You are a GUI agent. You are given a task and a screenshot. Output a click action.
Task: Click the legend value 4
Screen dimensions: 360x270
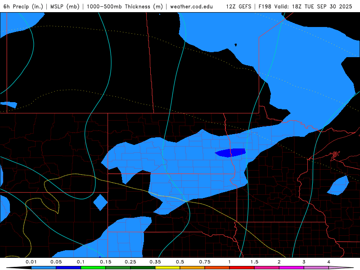pos(329,262)
